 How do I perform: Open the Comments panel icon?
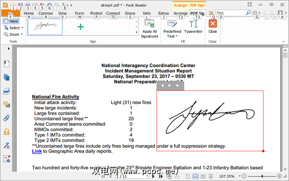[x=6, y=105]
